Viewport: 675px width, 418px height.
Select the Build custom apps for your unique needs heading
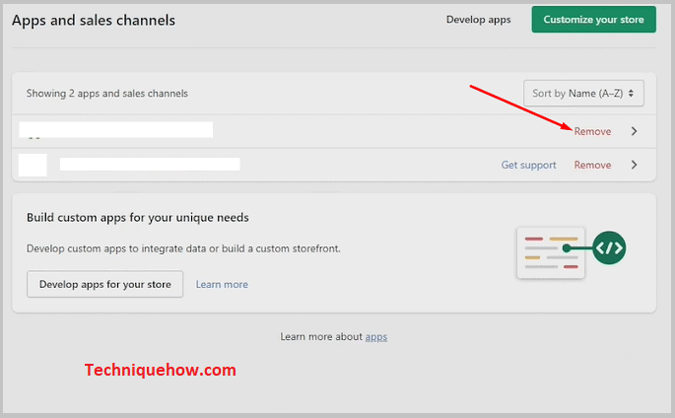pos(138,218)
